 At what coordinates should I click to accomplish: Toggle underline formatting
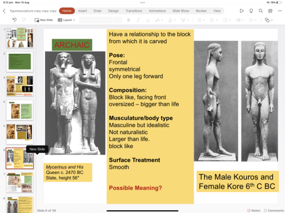(x=148, y=20)
